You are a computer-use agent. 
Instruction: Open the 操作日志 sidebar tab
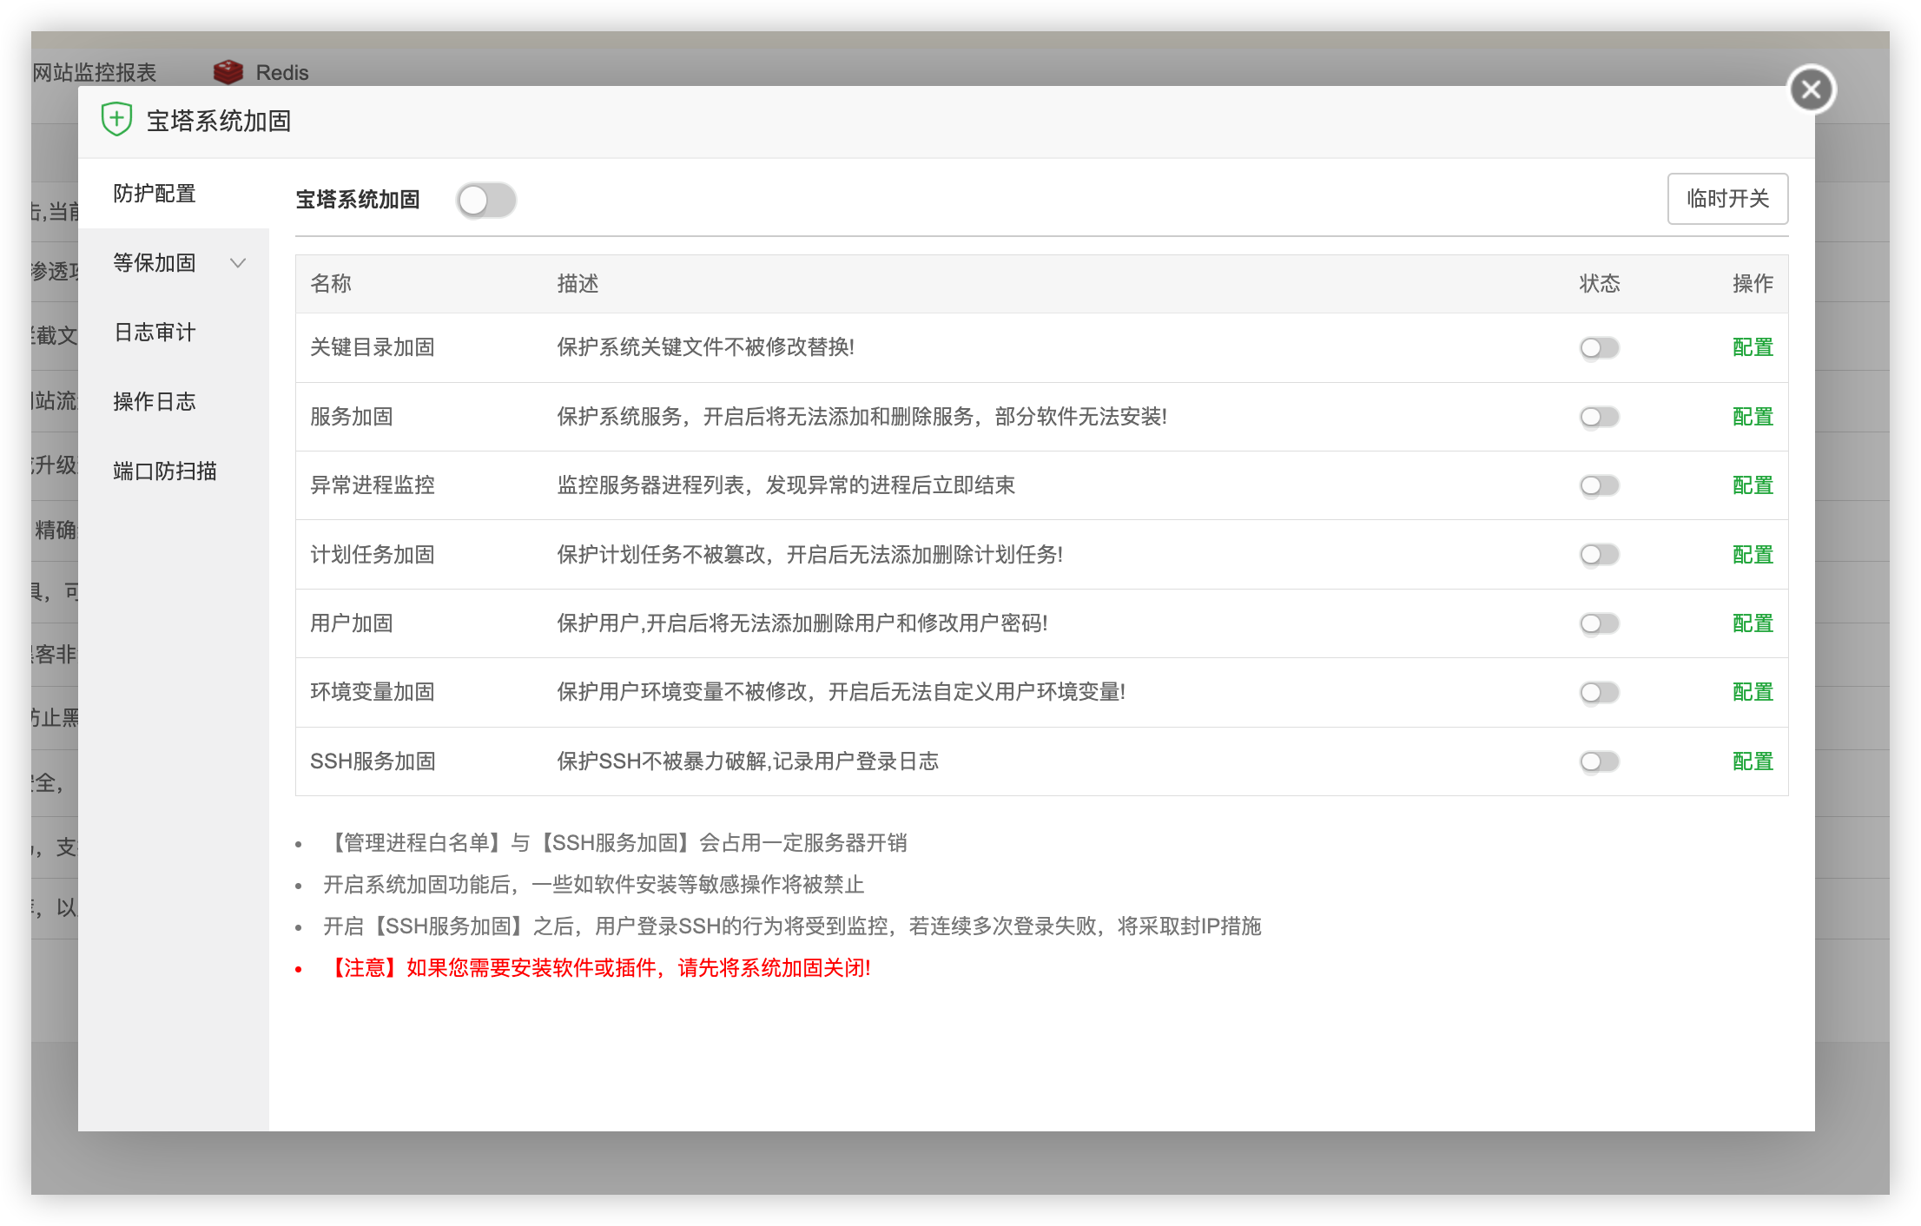point(174,402)
